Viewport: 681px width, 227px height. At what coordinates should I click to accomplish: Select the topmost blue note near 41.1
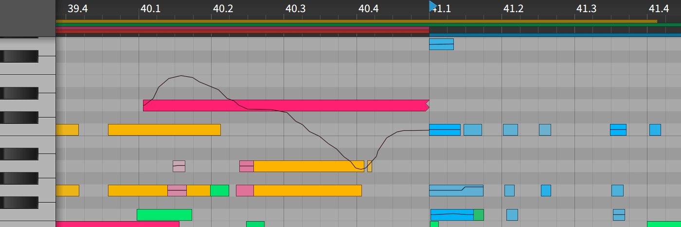coord(441,44)
